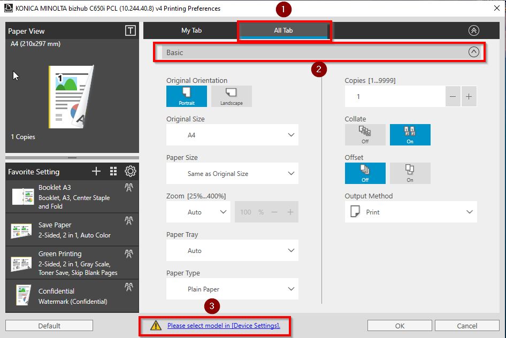Set orientation to Landscape

coord(231,96)
